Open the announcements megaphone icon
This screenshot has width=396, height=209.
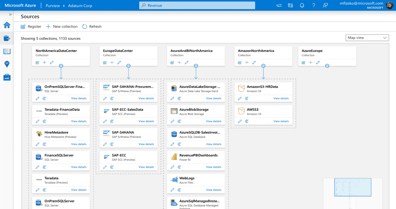point(279,5)
